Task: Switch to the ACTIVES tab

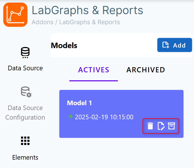Action: coord(93,70)
